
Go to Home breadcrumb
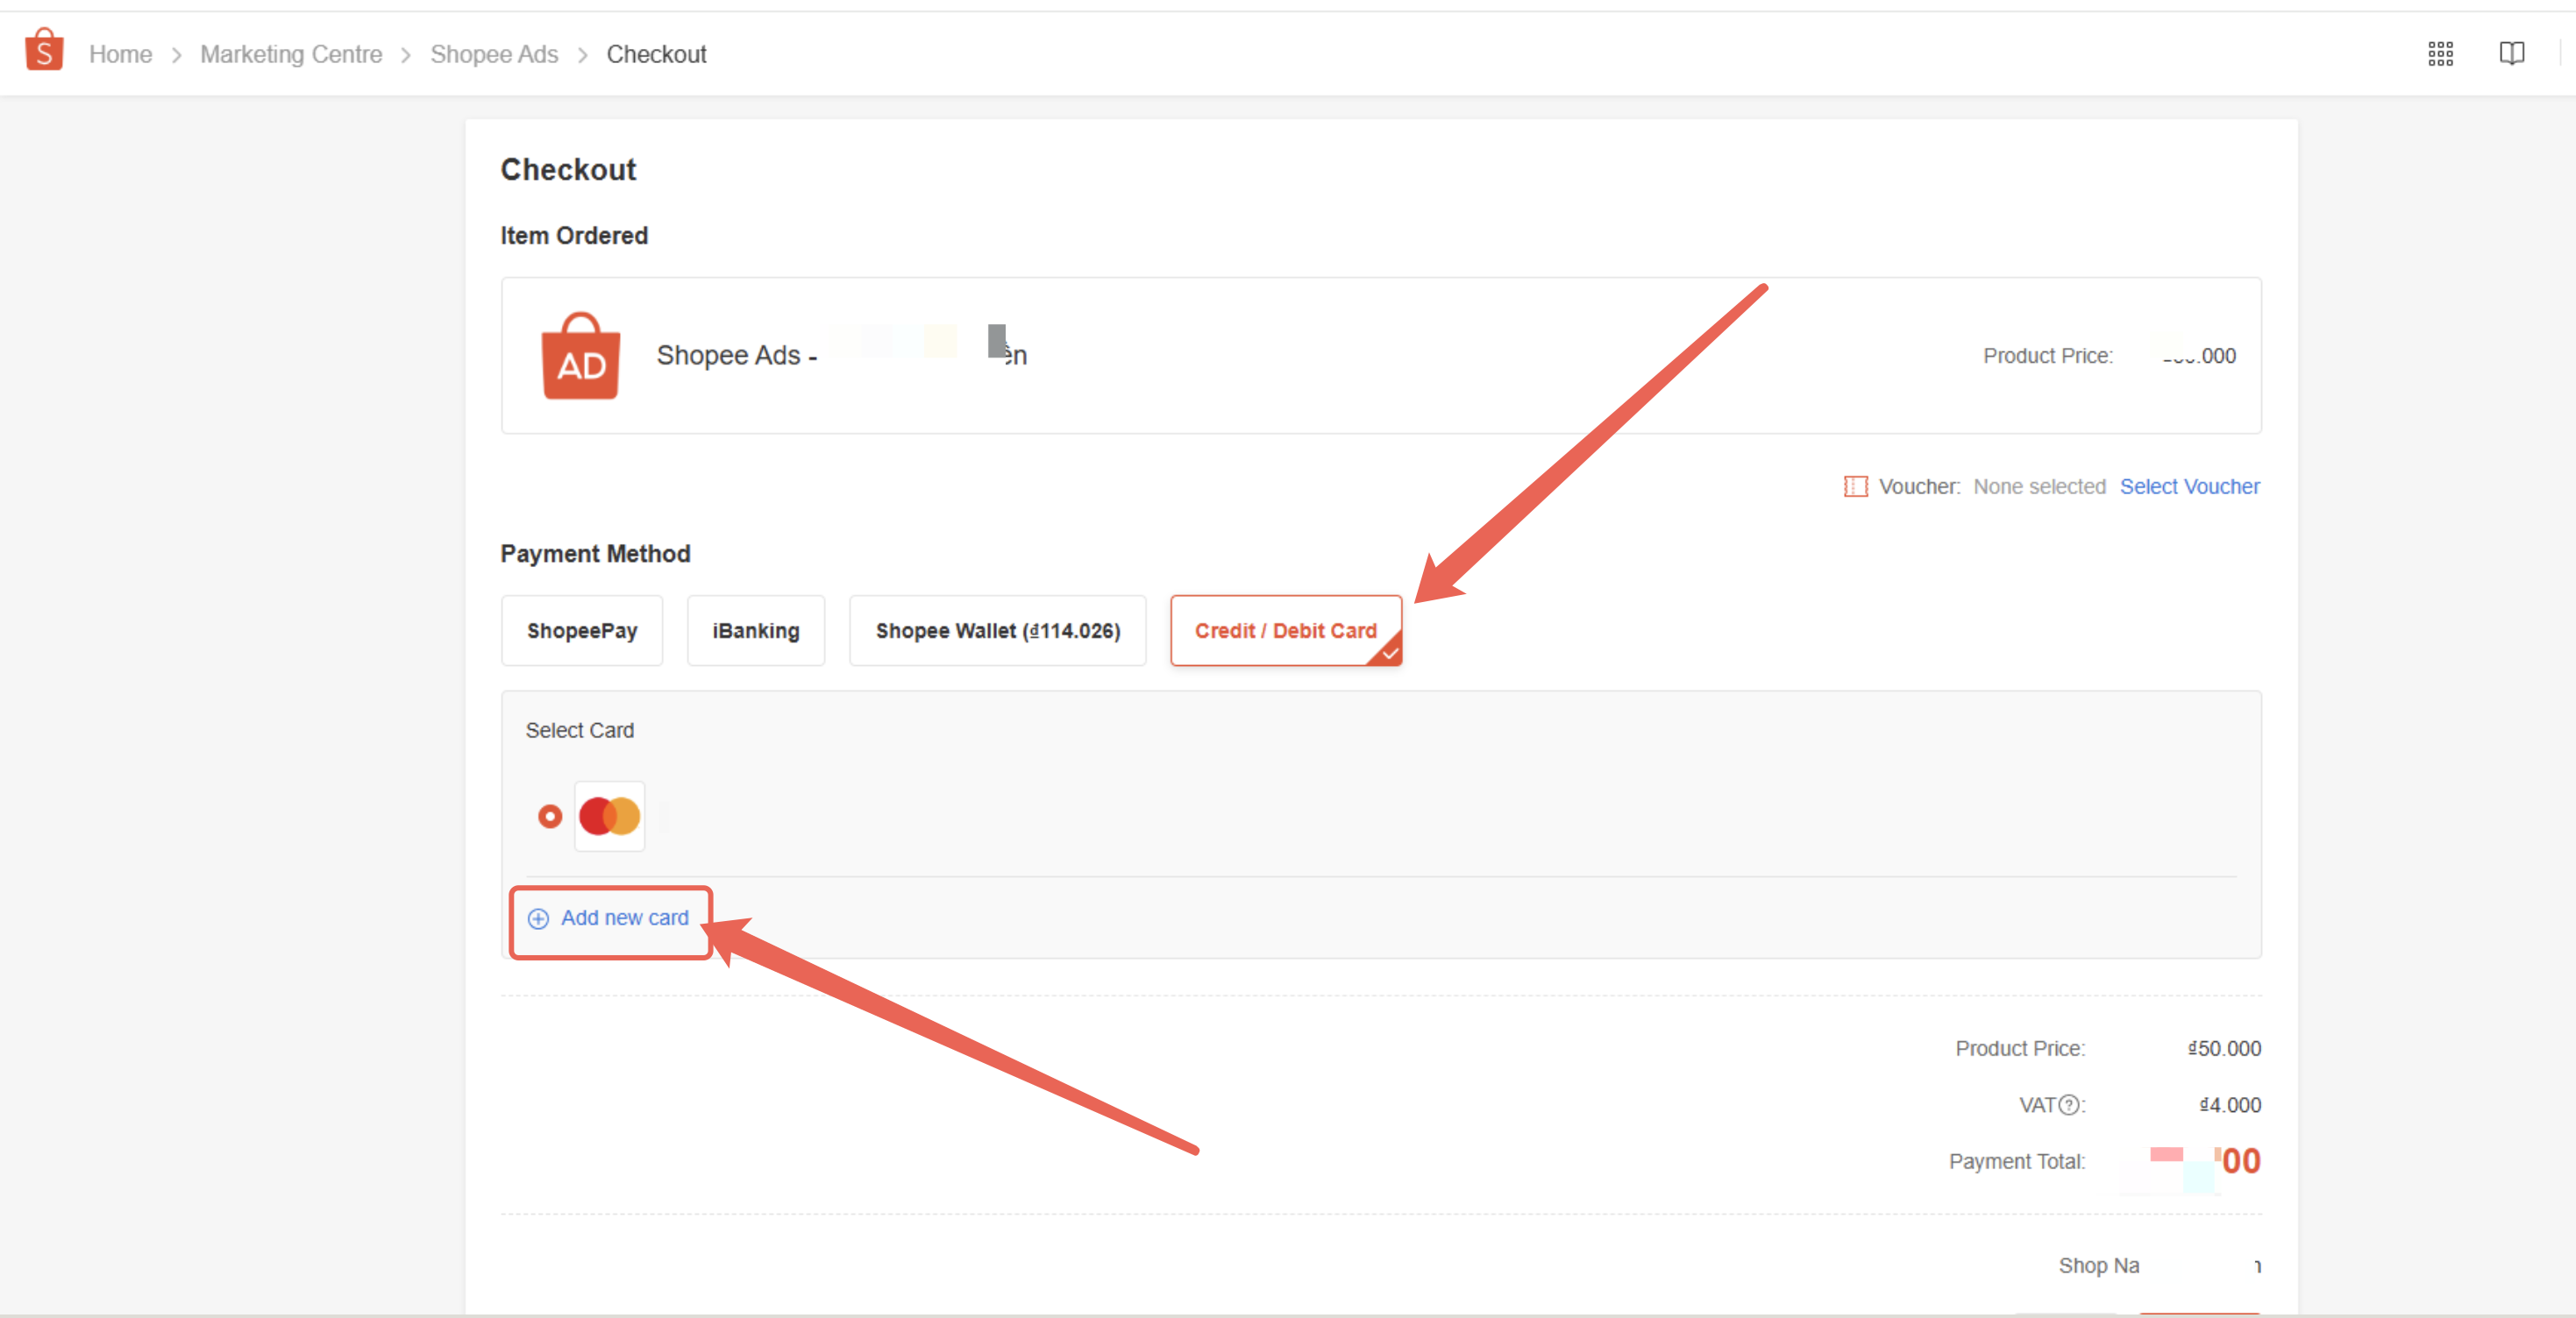[120, 54]
